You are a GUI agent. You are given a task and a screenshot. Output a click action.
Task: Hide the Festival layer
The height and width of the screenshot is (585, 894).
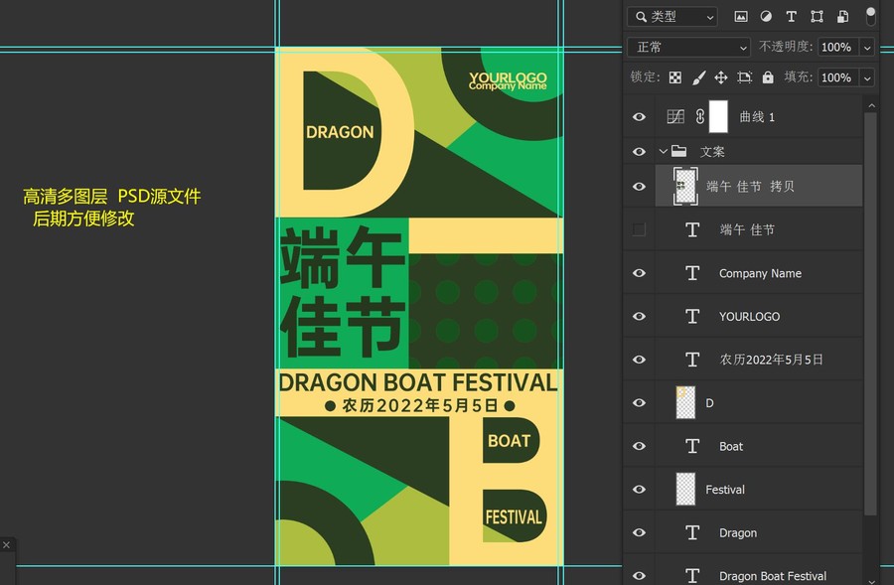click(639, 490)
